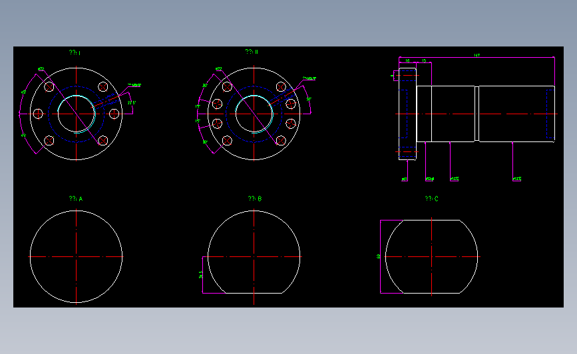Click the "??: II" view label
Viewport: 577px width, 354px height.
pyautogui.click(x=252, y=52)
